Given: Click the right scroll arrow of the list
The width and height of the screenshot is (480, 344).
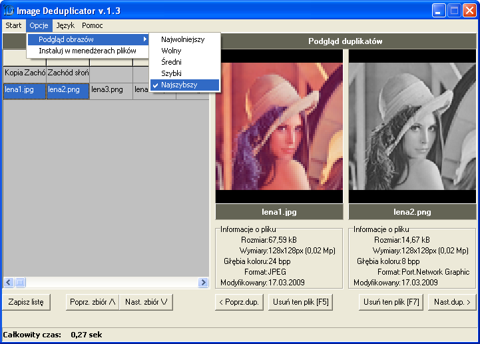Looking at the screenshot, I should pos(203,282).
